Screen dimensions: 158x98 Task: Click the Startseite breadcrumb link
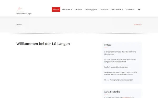pyautogui.click(x=138, y=25)
